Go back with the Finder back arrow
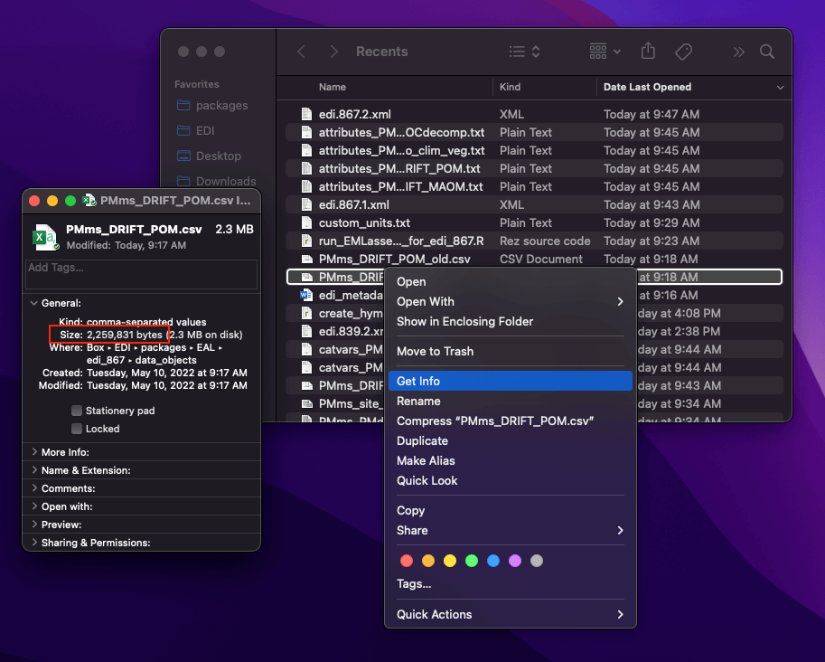The width and height of the screenshot is (825, 662). tap(302, 52)
